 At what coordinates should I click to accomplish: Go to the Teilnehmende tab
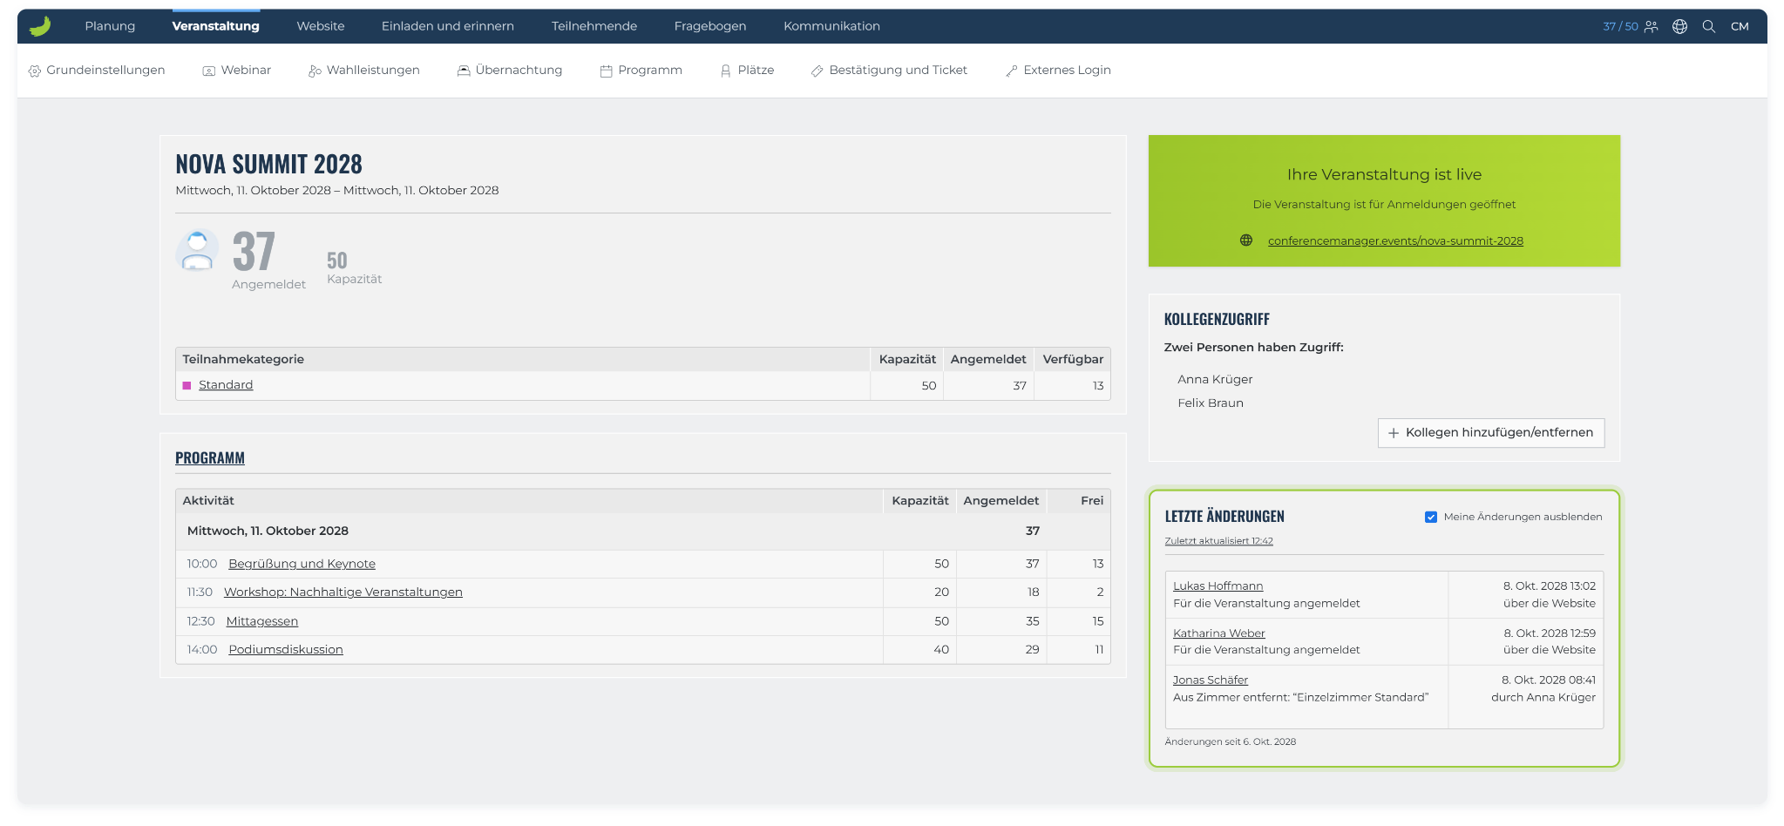594,26
